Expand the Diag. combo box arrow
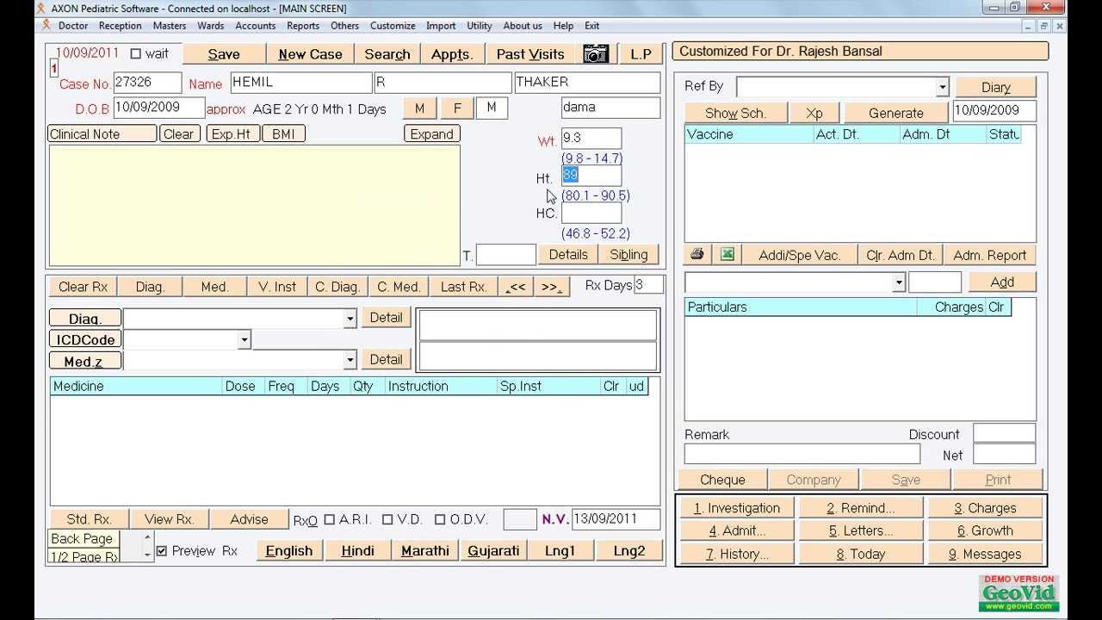The width and height of the screenshot is (1102, 620). click(350, 319)
